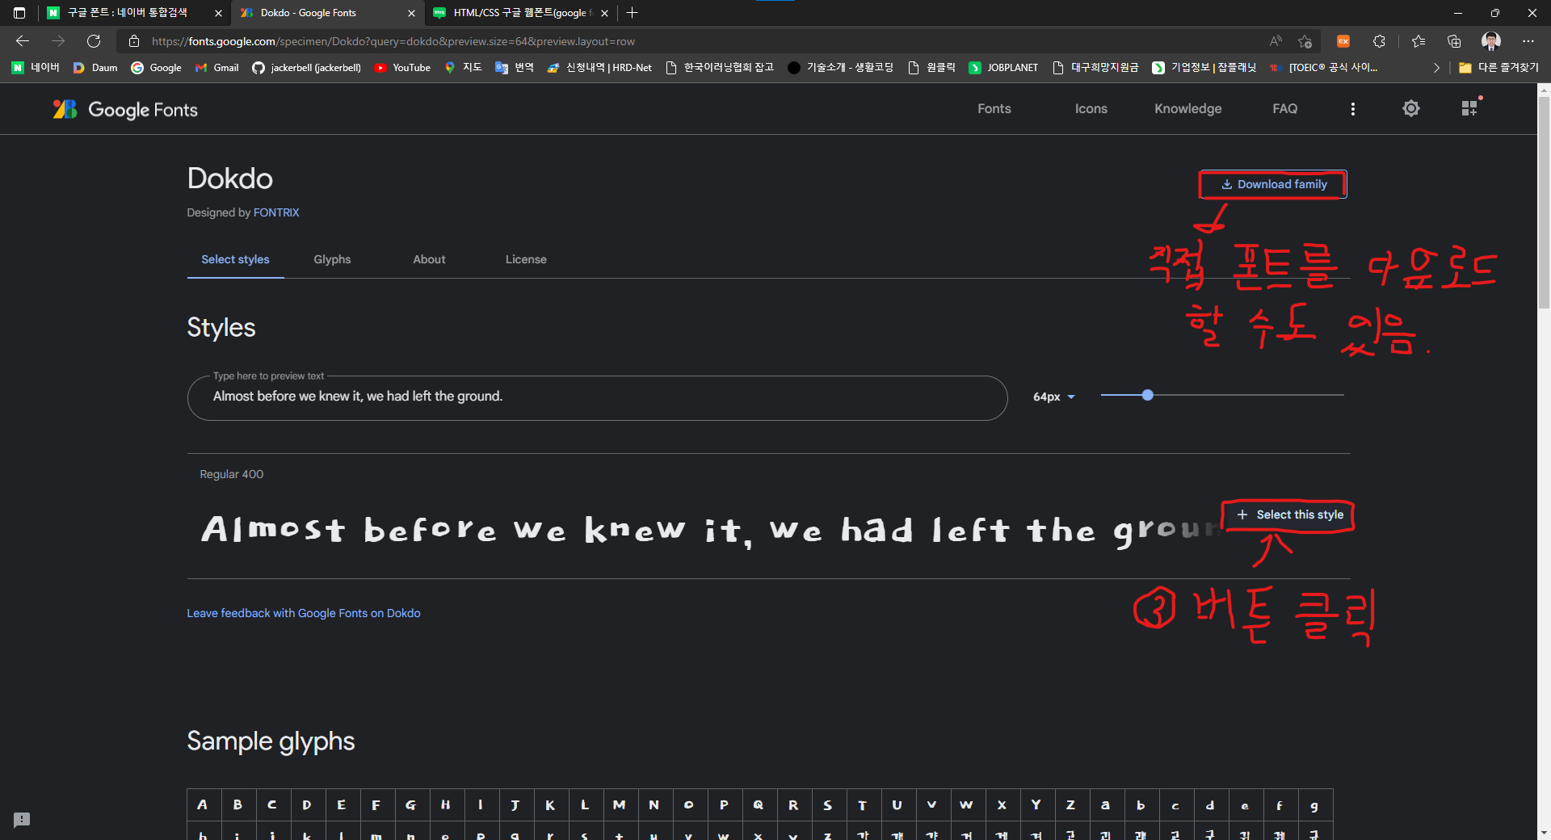The image size is (1551, 840).
Task: Switch to the HTML/CSS Google webfont tab
Action: 520,13
